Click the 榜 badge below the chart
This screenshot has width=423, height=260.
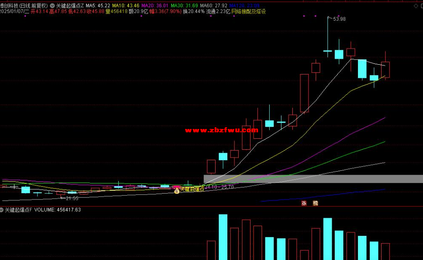pyautogui.click(x=315, y=203)
